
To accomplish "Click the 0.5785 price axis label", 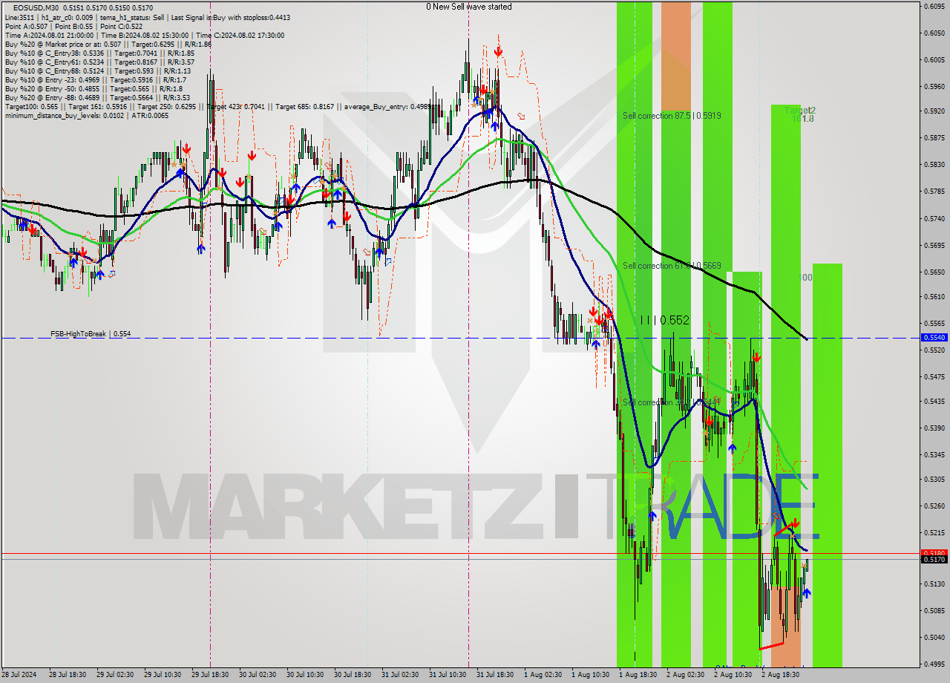I will [934, 192].
